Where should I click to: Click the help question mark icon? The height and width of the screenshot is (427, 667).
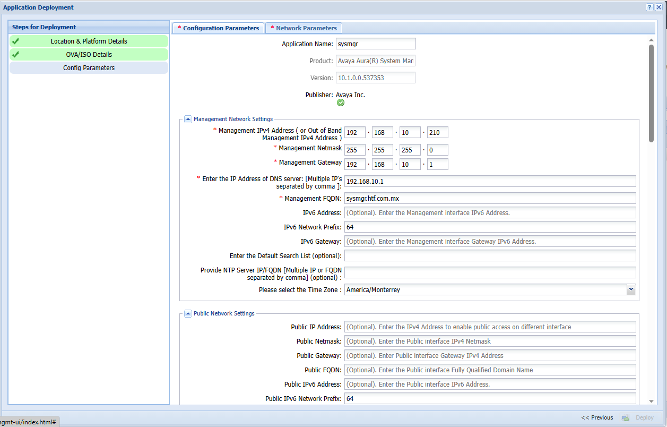click(649, 7)
